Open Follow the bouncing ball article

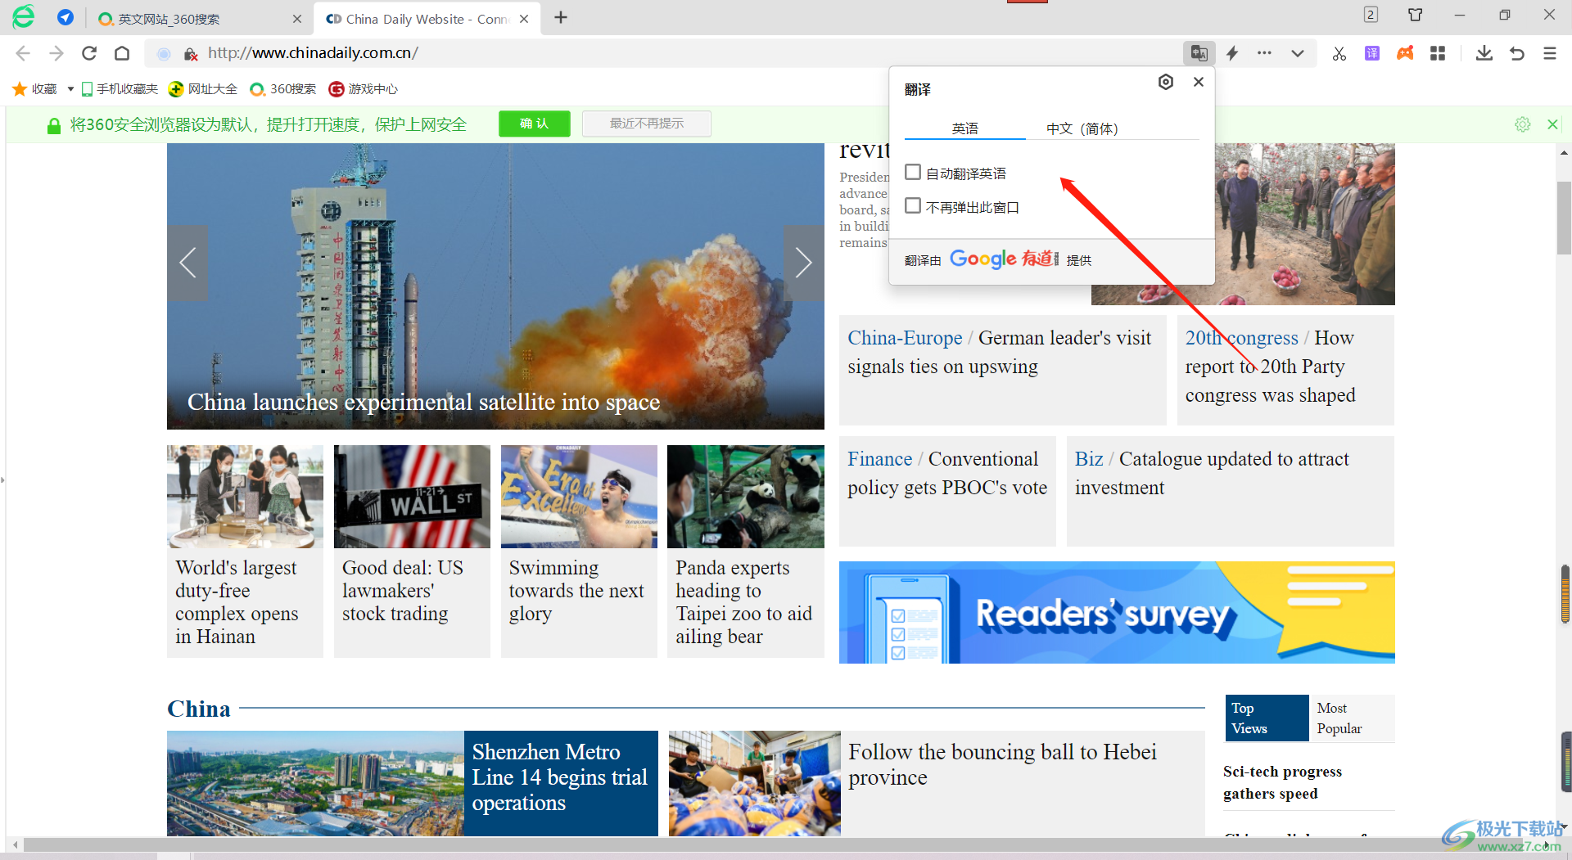[1002, 764]
